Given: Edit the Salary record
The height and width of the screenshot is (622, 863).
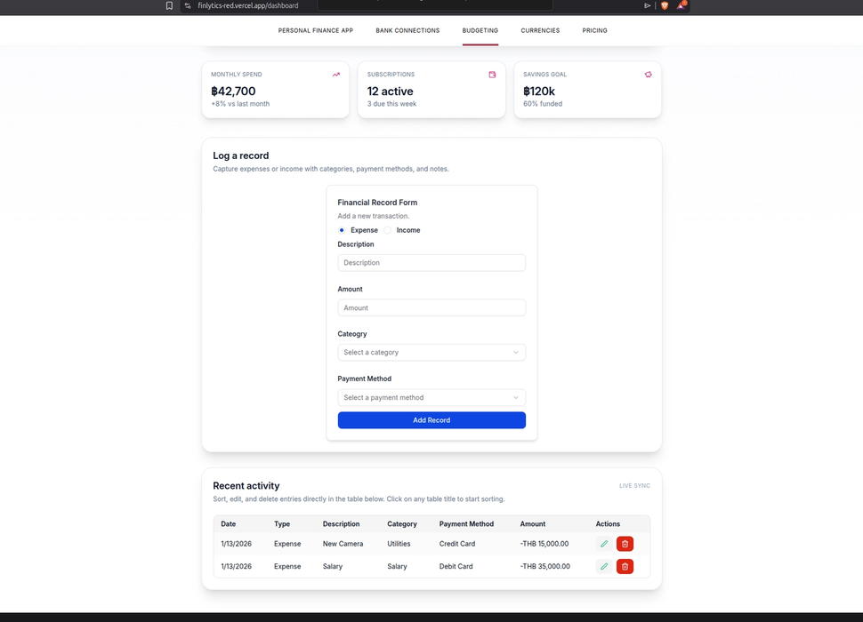Looking at the screenshot, I should click(x=604, y=567).
